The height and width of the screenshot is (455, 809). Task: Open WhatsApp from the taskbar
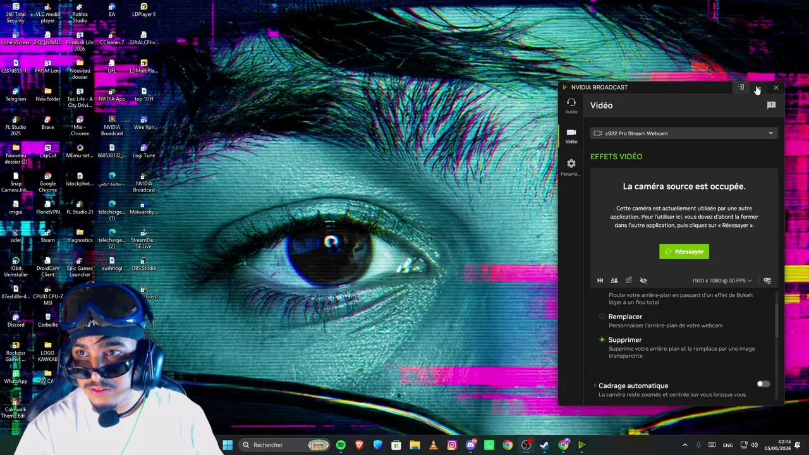[x=489, y=445]
